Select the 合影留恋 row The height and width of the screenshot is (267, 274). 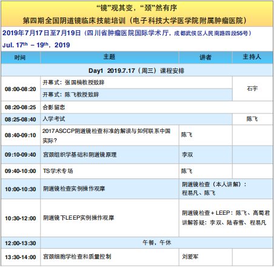tap(137, 107)
